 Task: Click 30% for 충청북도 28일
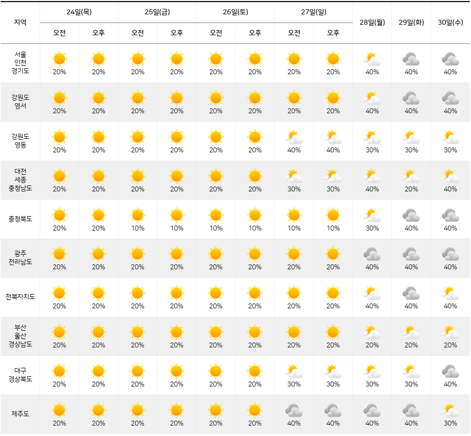372,228
